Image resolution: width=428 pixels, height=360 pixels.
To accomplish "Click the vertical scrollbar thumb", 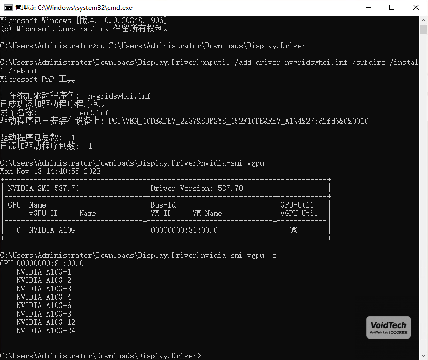I will 423,29.
